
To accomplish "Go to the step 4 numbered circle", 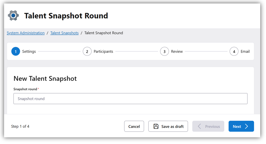I will click(x=234, y=51).
